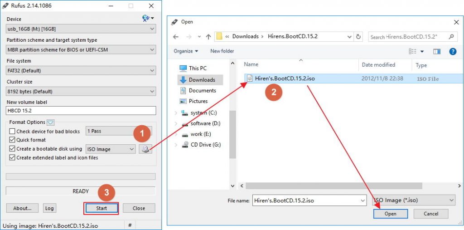Viewport: 464px width, 230px height.
Task: Open the ISO Image boot type dropdown
Action: click(111, 149)
